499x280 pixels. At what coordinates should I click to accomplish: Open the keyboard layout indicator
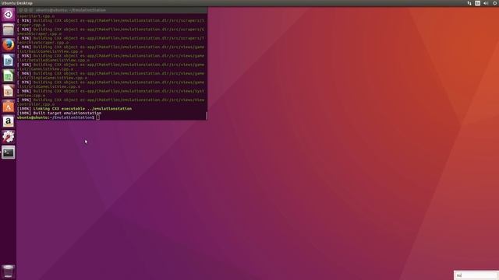(x=477, y=3)
